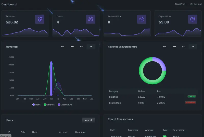The image size is (204, 137).
Task: Select 1M range in Revenue vs Expenditure
Action: [174, 47]
